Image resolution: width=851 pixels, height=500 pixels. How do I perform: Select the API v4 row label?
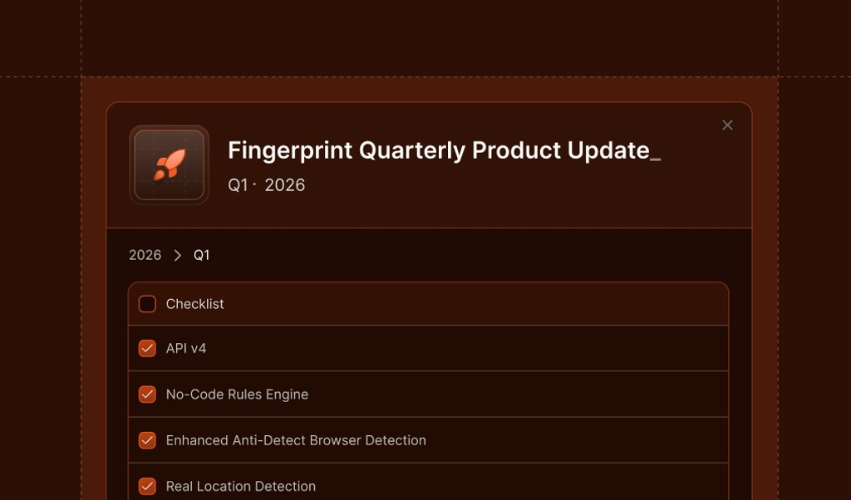coord(186,349)
